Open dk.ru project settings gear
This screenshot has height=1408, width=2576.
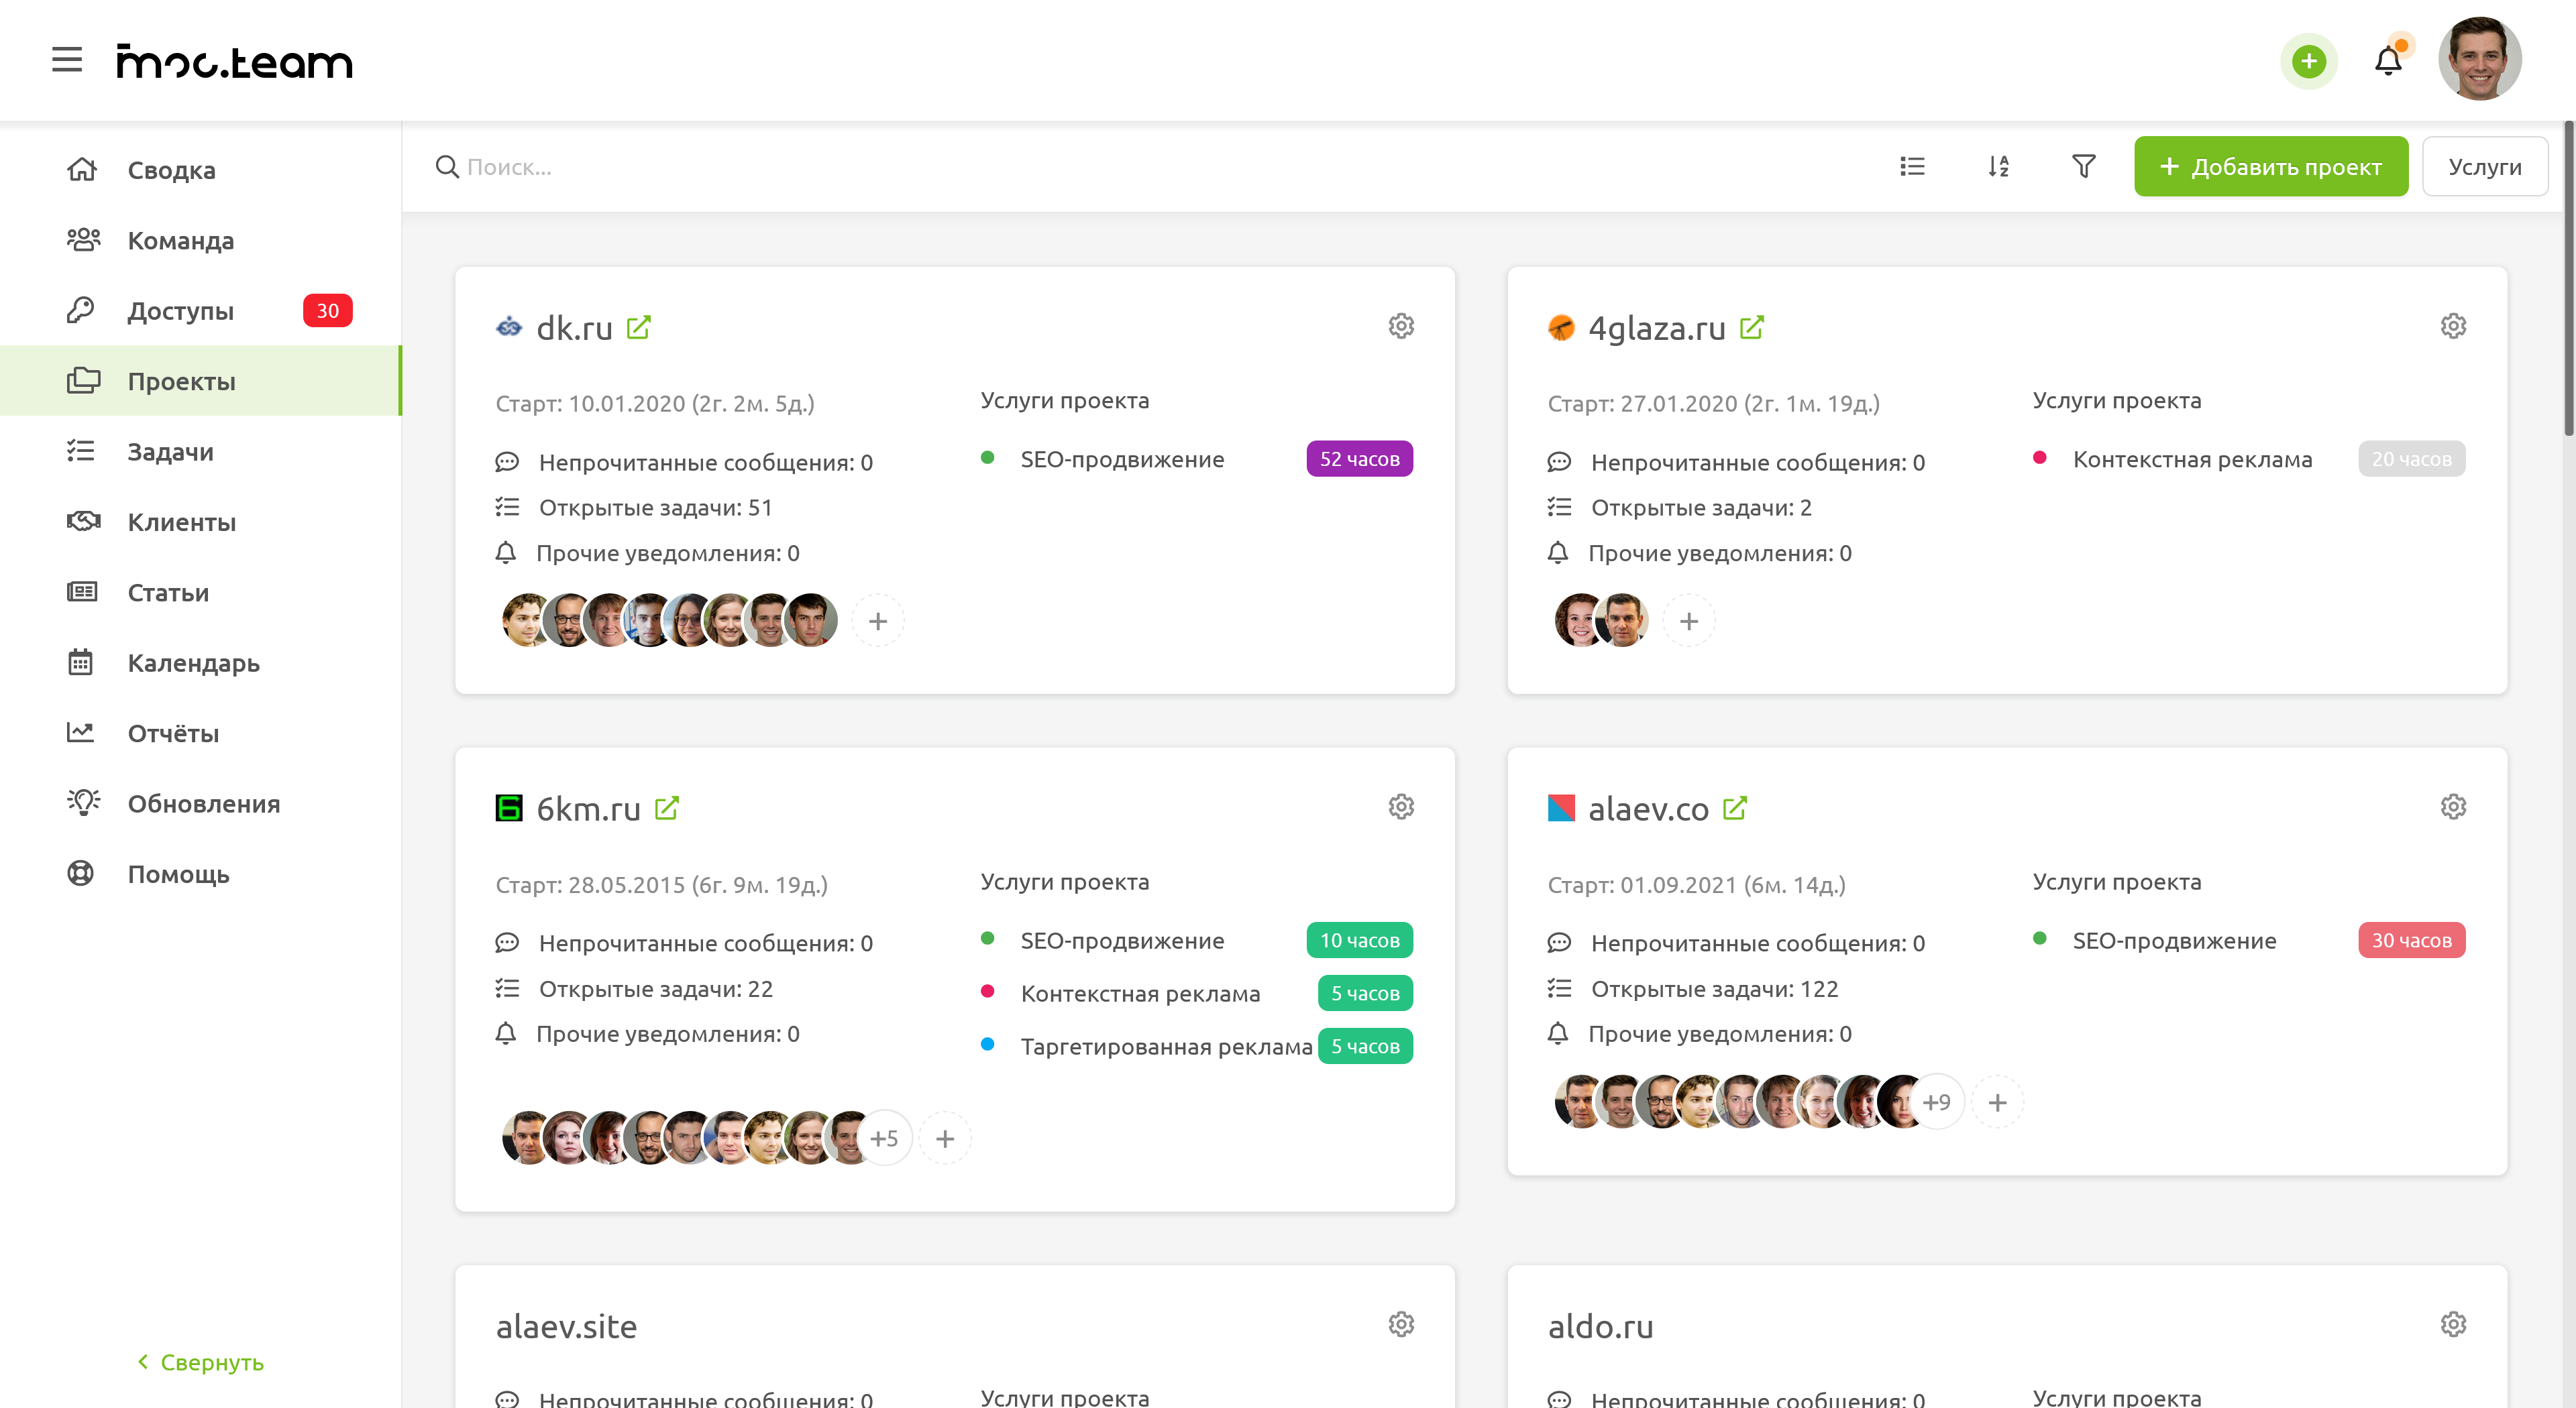(x=1401, y=327)
